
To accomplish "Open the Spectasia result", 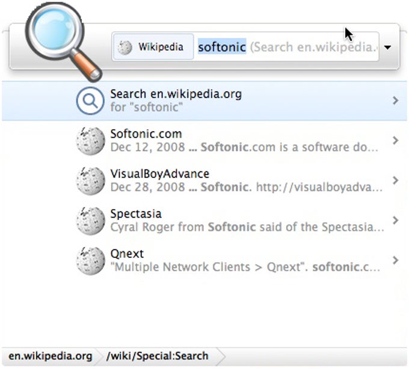I will tap(204, 221).
